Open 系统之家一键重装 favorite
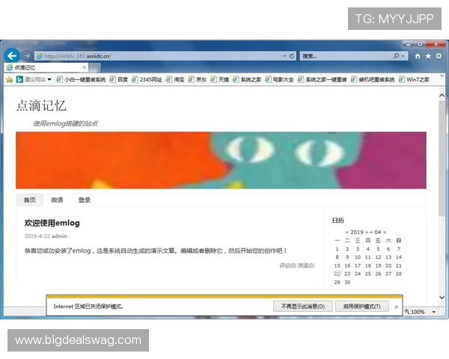449x359 pixels. 323,79
